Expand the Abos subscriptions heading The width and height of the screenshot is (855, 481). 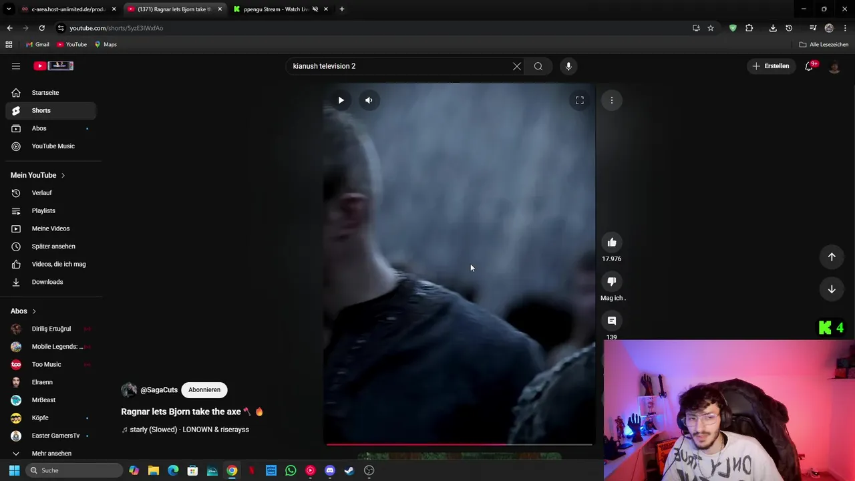point(23,311)
